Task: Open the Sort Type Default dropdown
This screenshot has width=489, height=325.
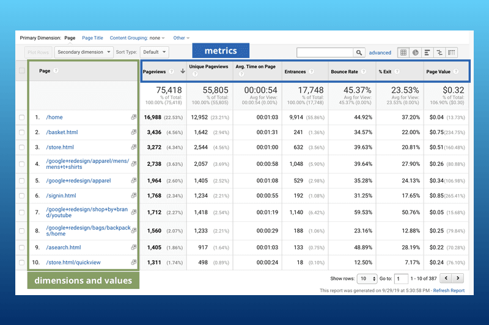Action: (154, 52)
